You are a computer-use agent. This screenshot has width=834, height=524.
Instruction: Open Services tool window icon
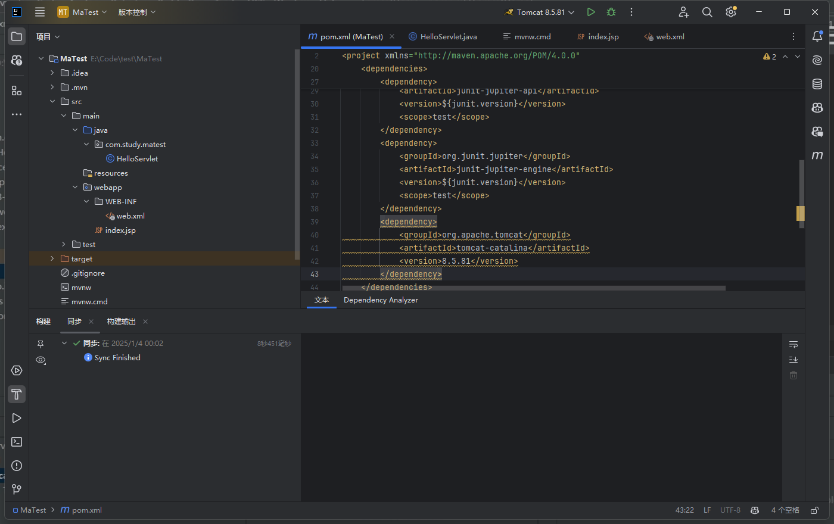17,370
